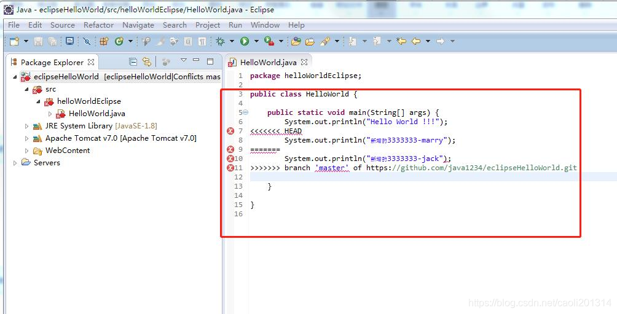Screen dimensions: 617x314
Task: Open the Project menu
Action: (208, 25)
